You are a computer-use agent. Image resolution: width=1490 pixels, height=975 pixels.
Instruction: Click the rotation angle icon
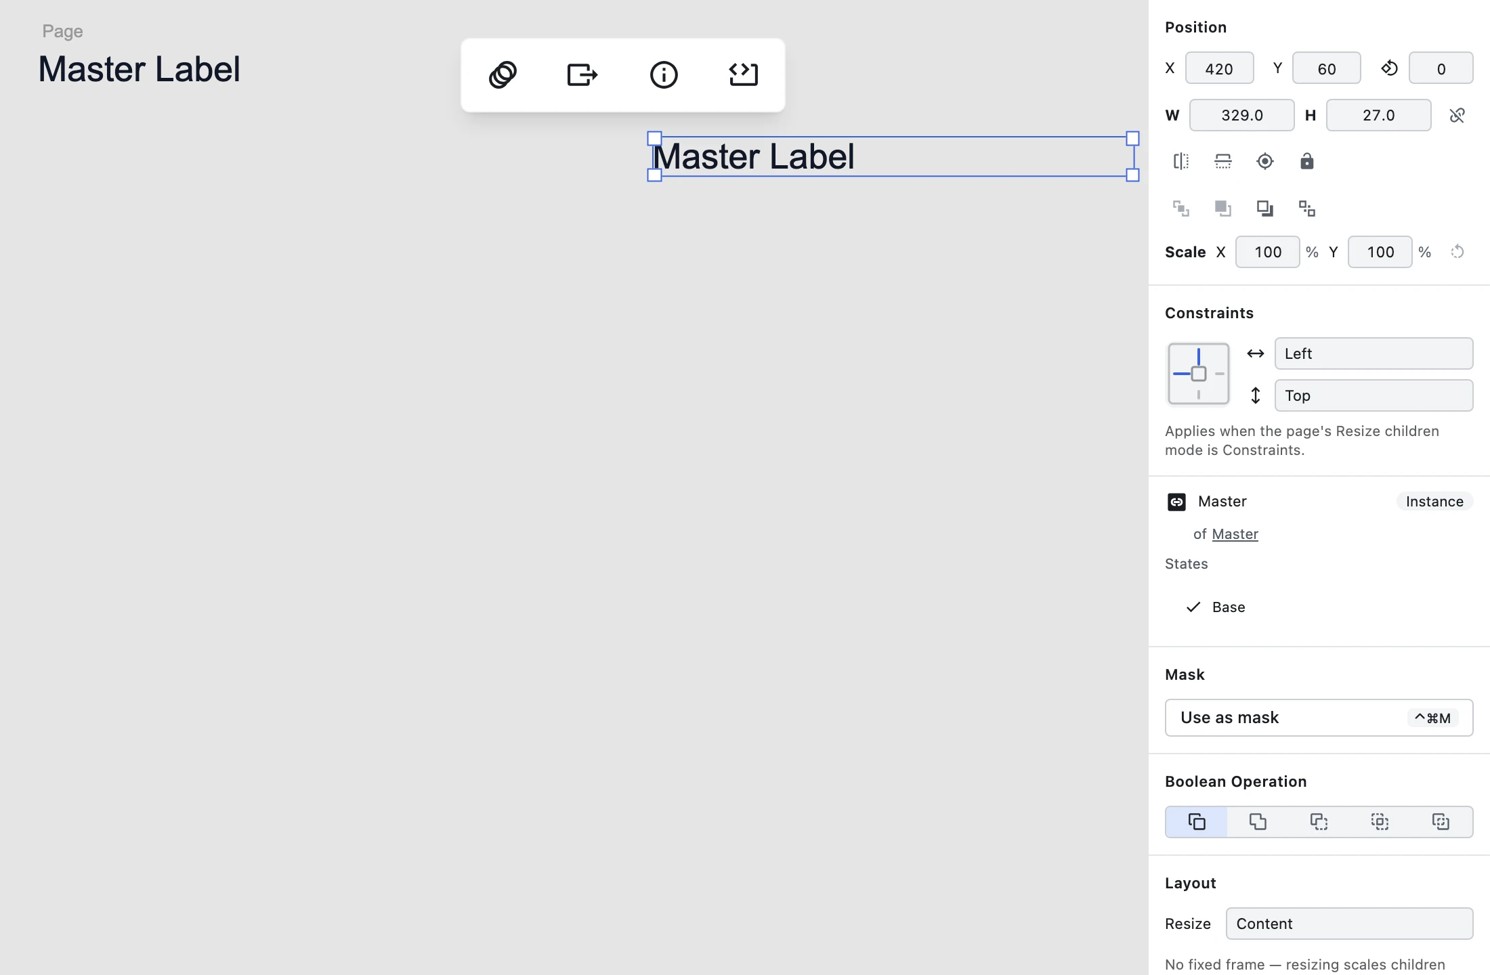click(1390, 68)
